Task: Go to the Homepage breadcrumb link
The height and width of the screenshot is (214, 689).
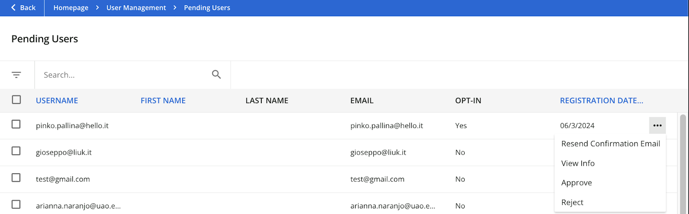Action: (x=71, y=8)
